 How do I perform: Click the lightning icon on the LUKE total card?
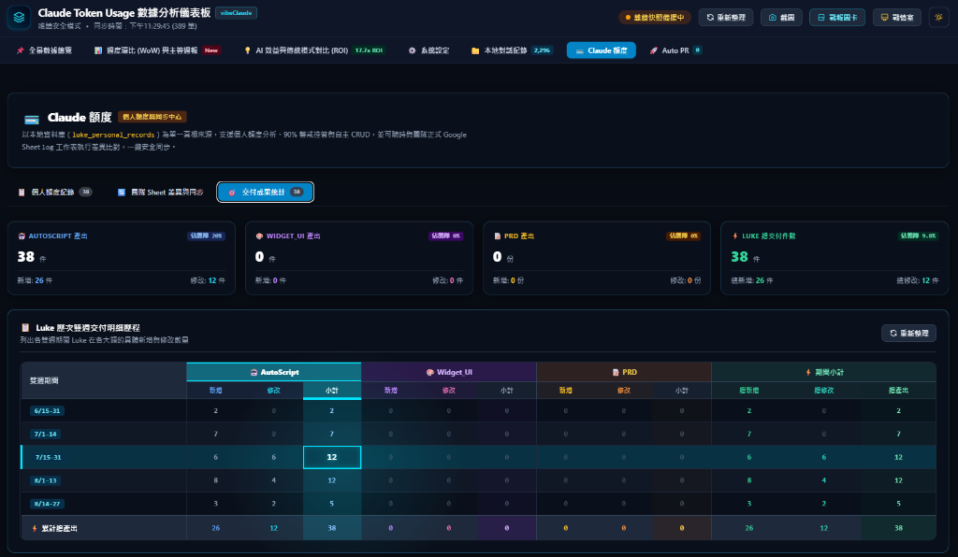pyautogui.click(x=735, y=236)
